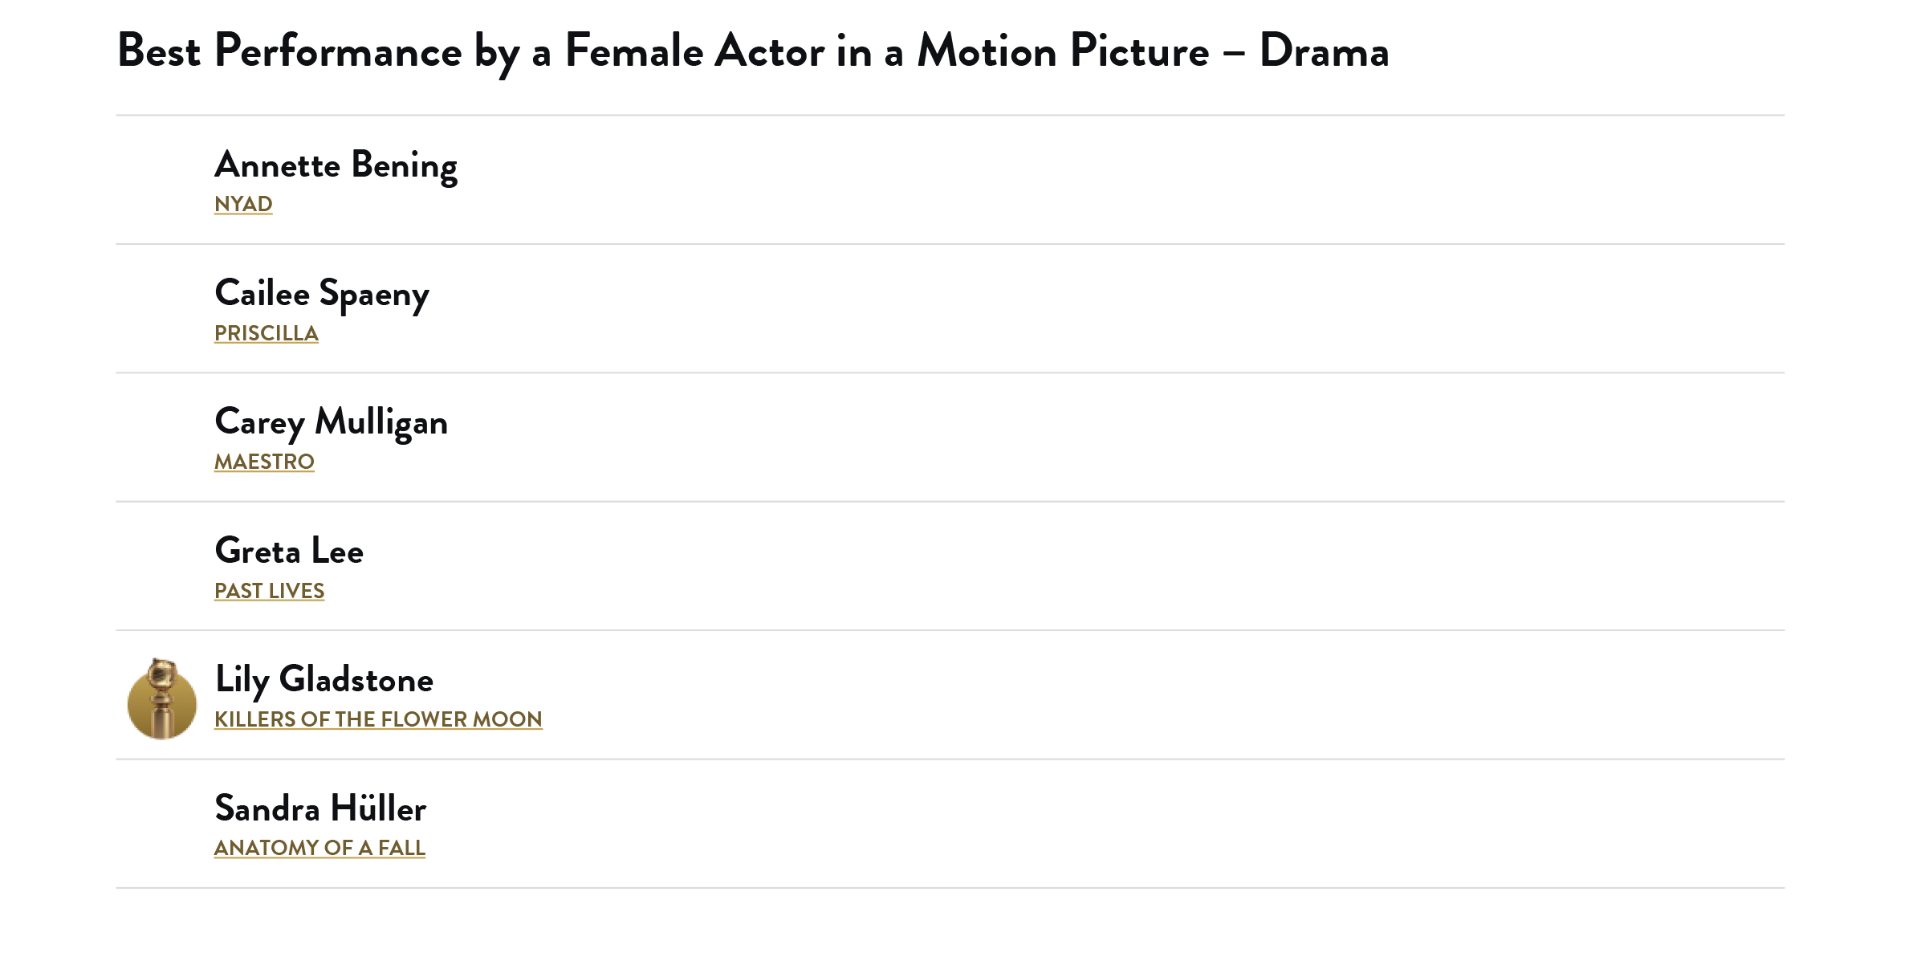Viewport: 1929px width, 957px height.
Task: Click the golden globe winner trophy icon
Action: pyautogui.click(x=162, y=699)
